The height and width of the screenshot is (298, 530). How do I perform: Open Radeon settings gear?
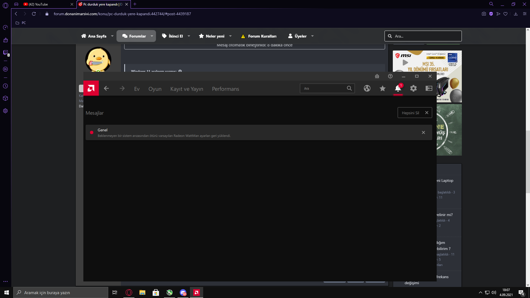413,88
